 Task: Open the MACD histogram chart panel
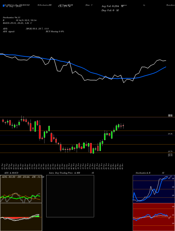point(21,217)
